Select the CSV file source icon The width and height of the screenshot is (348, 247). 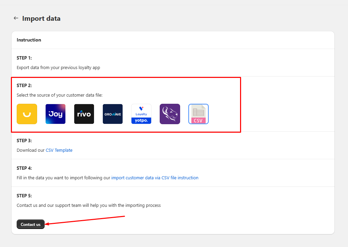coord(199,114)
